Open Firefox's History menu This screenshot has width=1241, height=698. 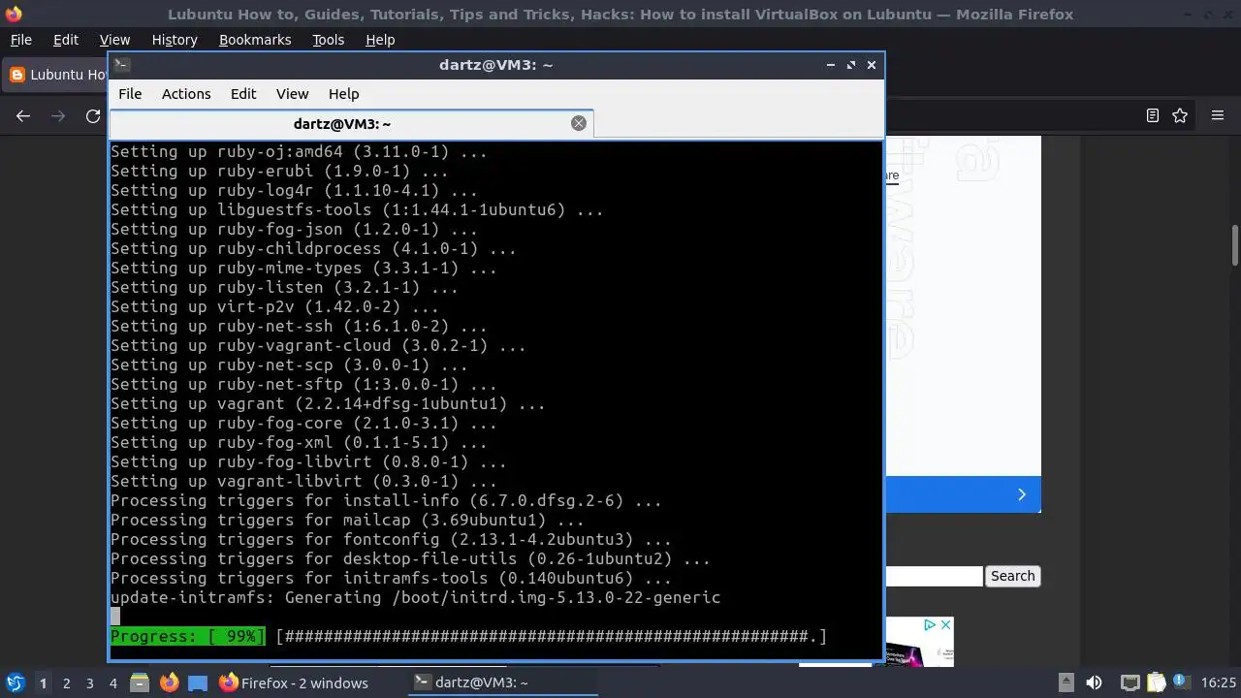click(175, 40)
